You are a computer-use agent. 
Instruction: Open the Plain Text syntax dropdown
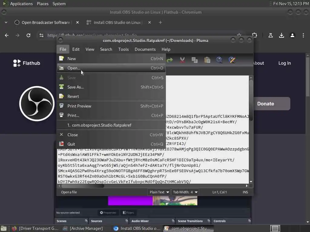[159, 192]
